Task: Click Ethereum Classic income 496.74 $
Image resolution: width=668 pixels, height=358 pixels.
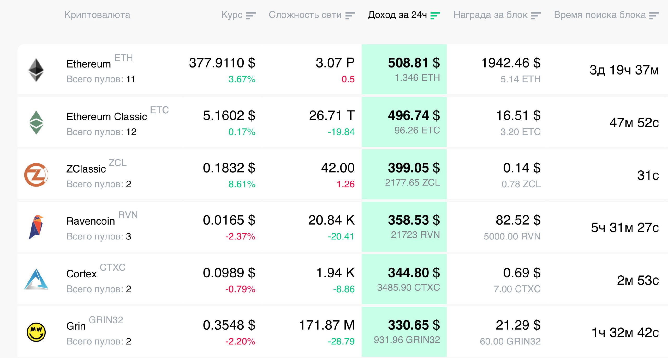Action: [x=414, y=115]
